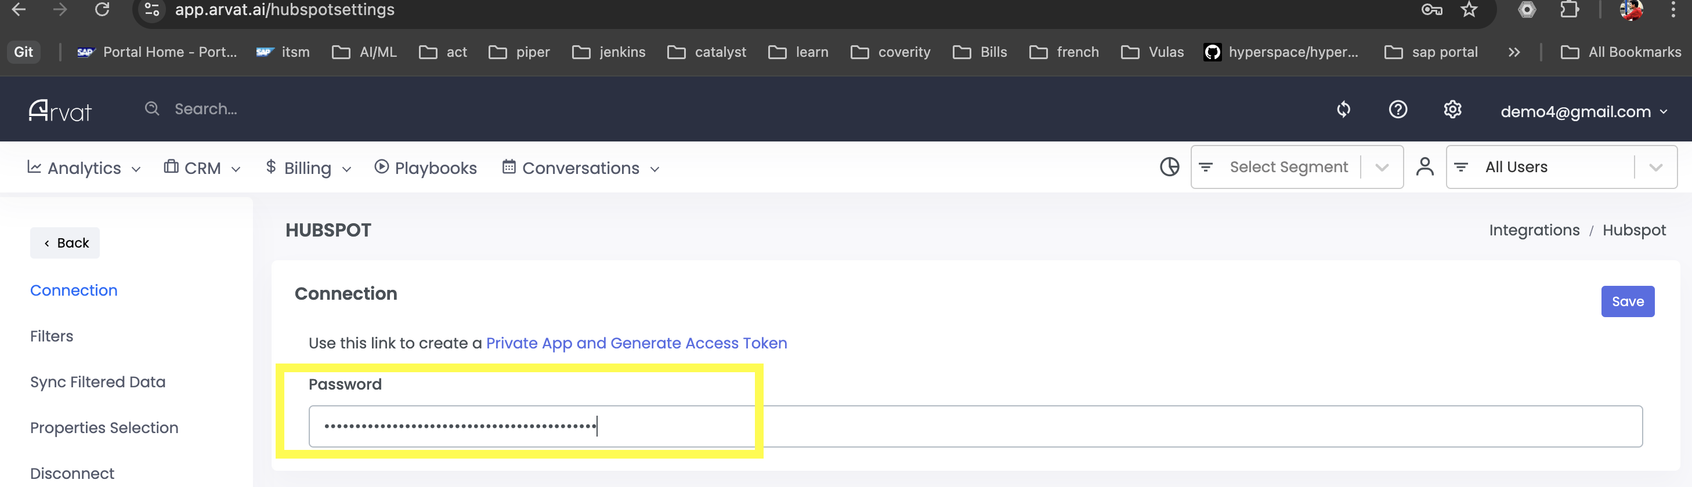Show more bookmarks with double chevron

click(1514, 52)
